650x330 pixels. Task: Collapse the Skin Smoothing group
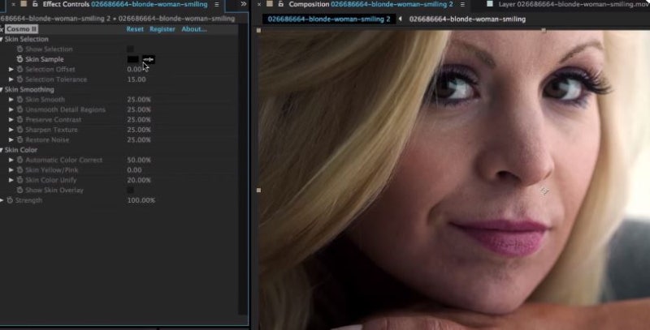(x=2, y=90)
